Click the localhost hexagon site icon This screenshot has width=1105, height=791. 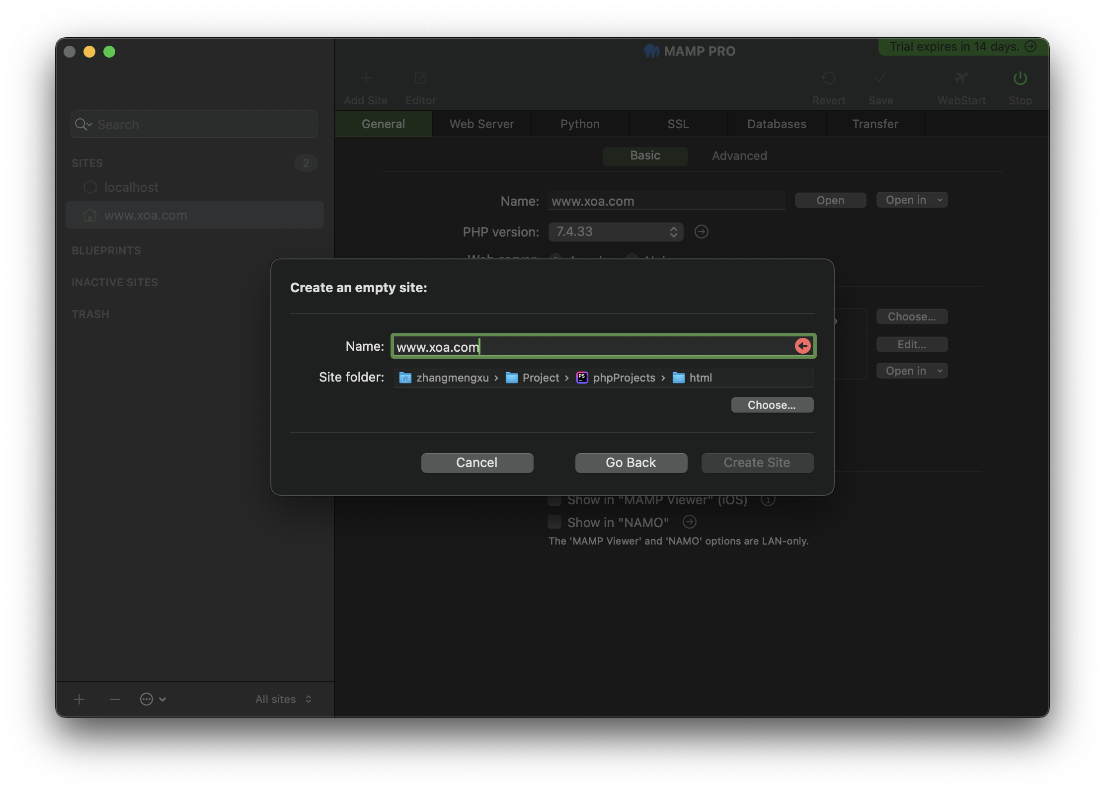point(90,187)
